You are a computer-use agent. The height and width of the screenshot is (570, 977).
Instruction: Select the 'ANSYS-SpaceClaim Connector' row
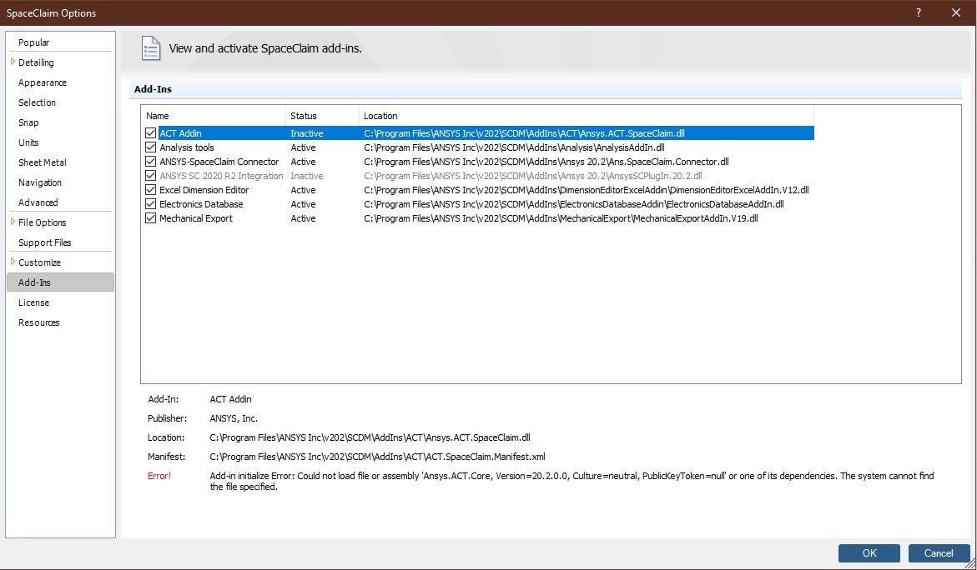click(x=478, y=162)
